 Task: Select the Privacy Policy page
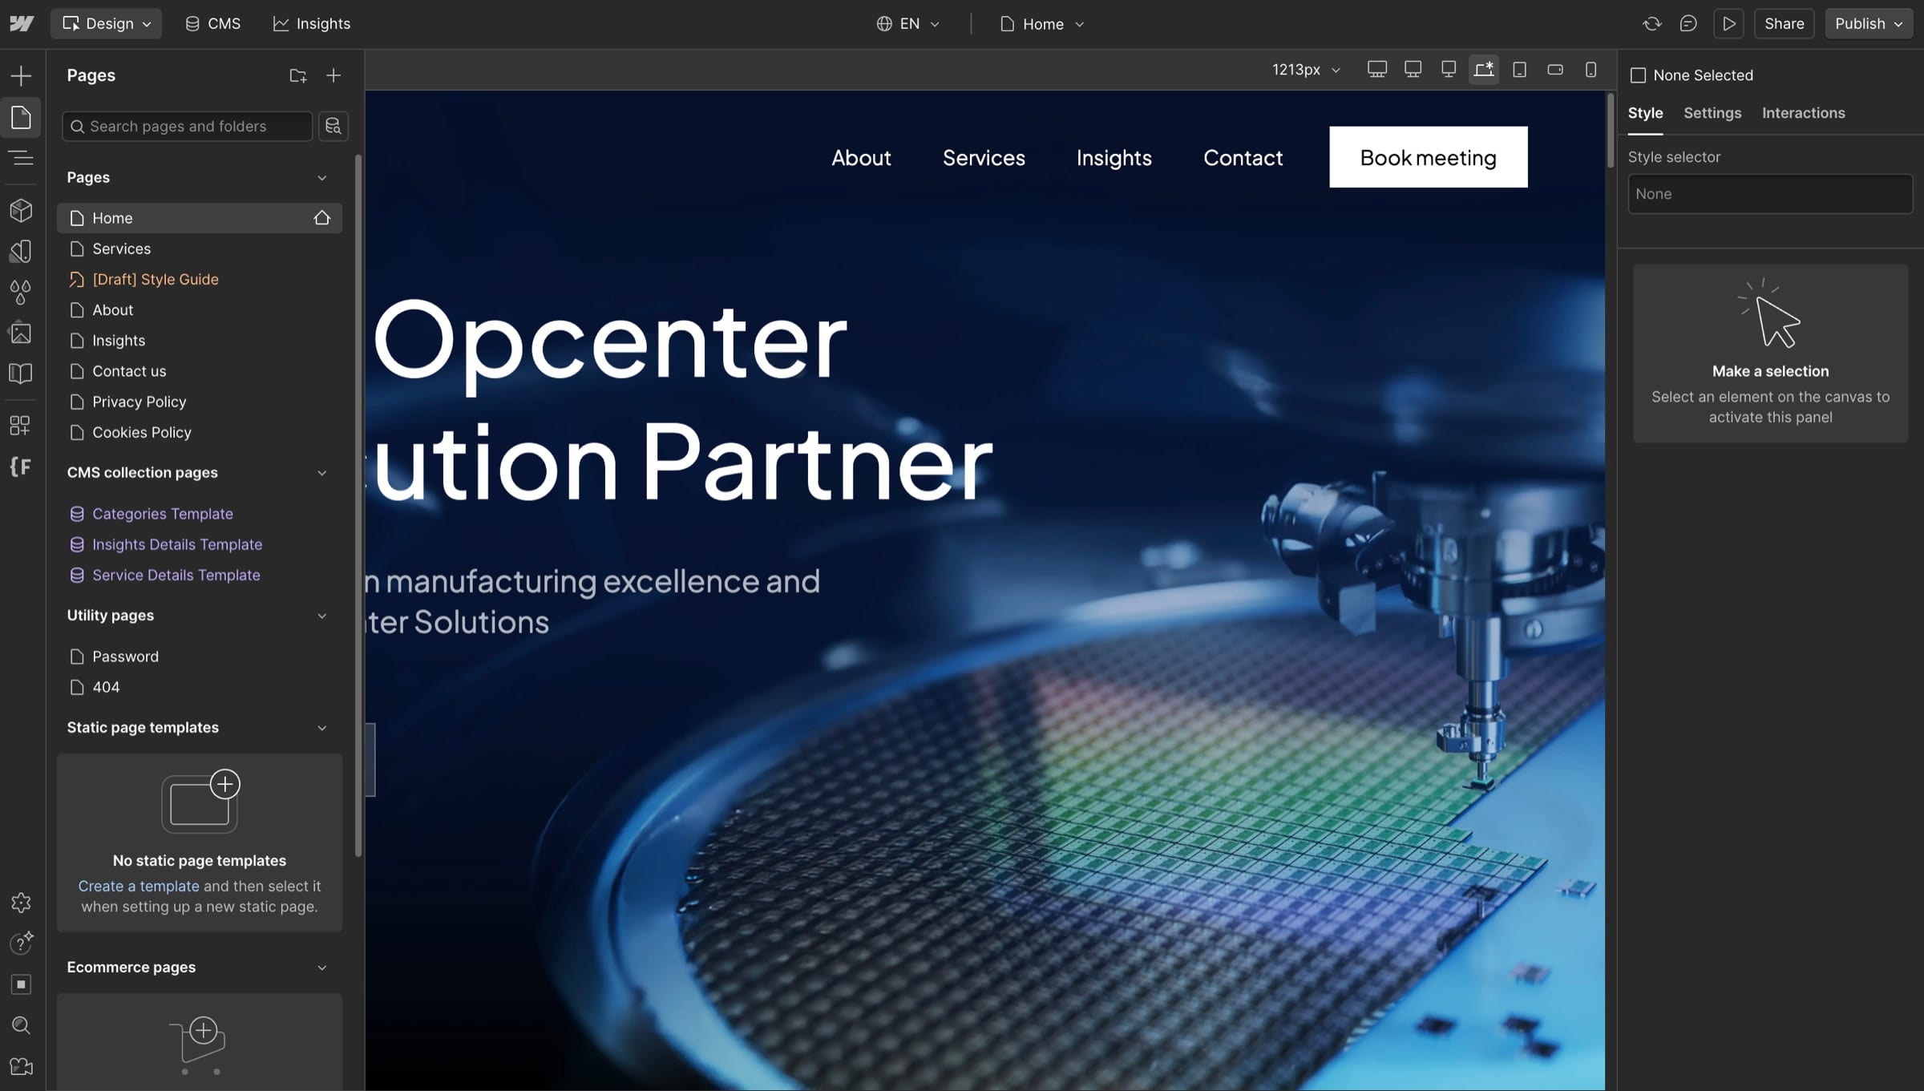tap(200, 402)
